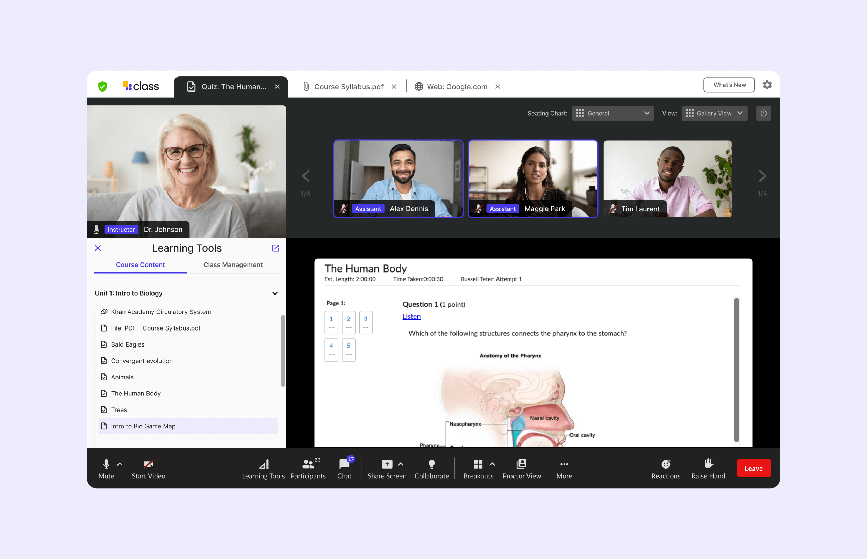Open Learning Tools panel
The width and height of the screenshot is (867, 559).
pos(262,468)
